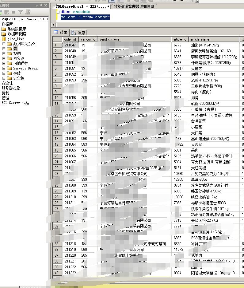Image resolution: width=244 pixels, height=288 pixels.
Task: Close the Object Explorer panel
Action: click(46, 6)
